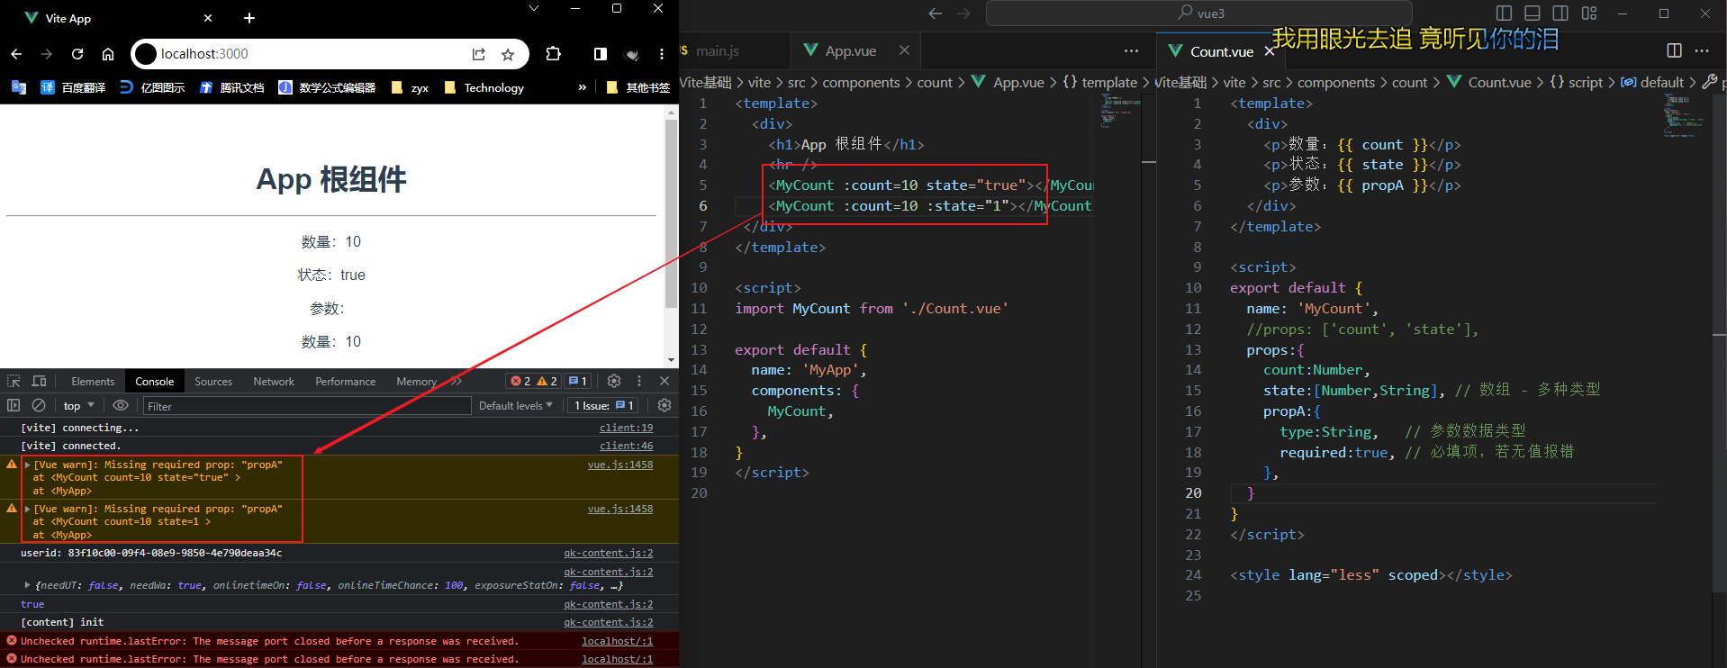1727x668 pixels.
Task: Close the DevTools panel
Action: [665, 381]
